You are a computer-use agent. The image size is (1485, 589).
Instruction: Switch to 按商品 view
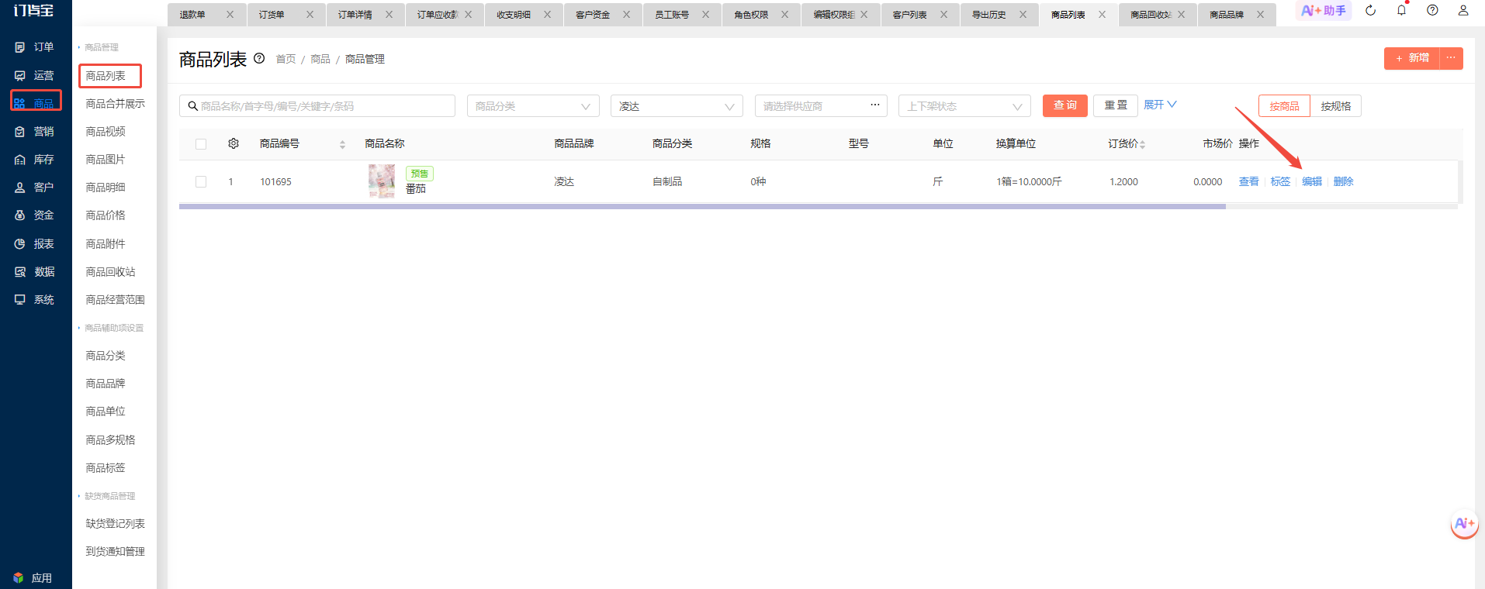(1284, 106)
